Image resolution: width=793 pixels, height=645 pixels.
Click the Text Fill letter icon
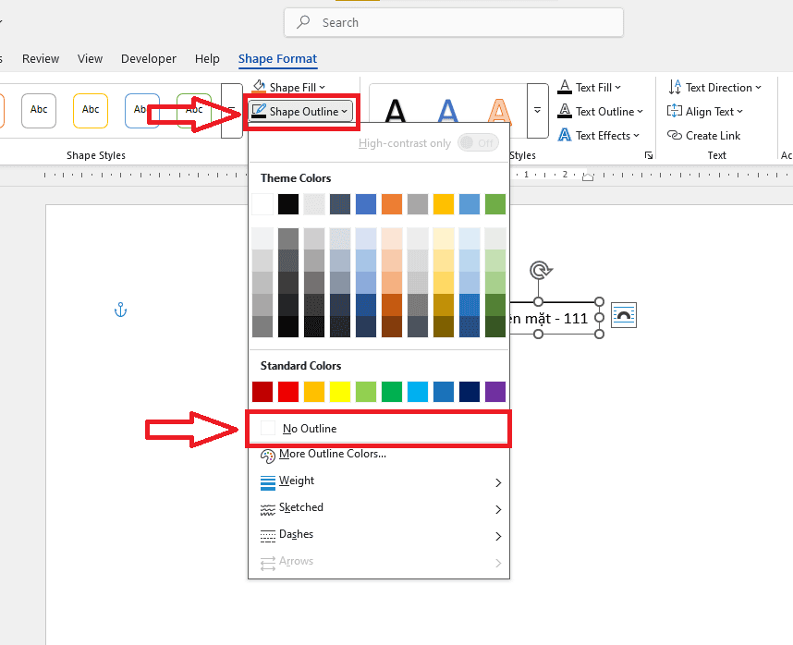[x=565, y=88]
